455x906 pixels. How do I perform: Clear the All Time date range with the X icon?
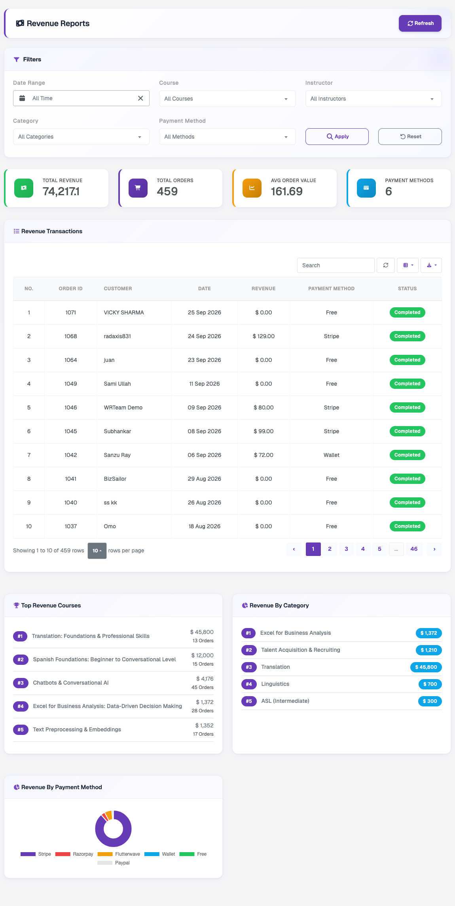click(140, 98)
